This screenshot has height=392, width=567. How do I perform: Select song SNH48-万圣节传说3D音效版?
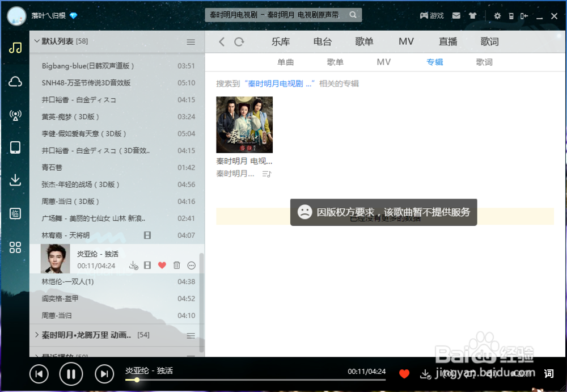pyautogui.click(x=117, y=83)
